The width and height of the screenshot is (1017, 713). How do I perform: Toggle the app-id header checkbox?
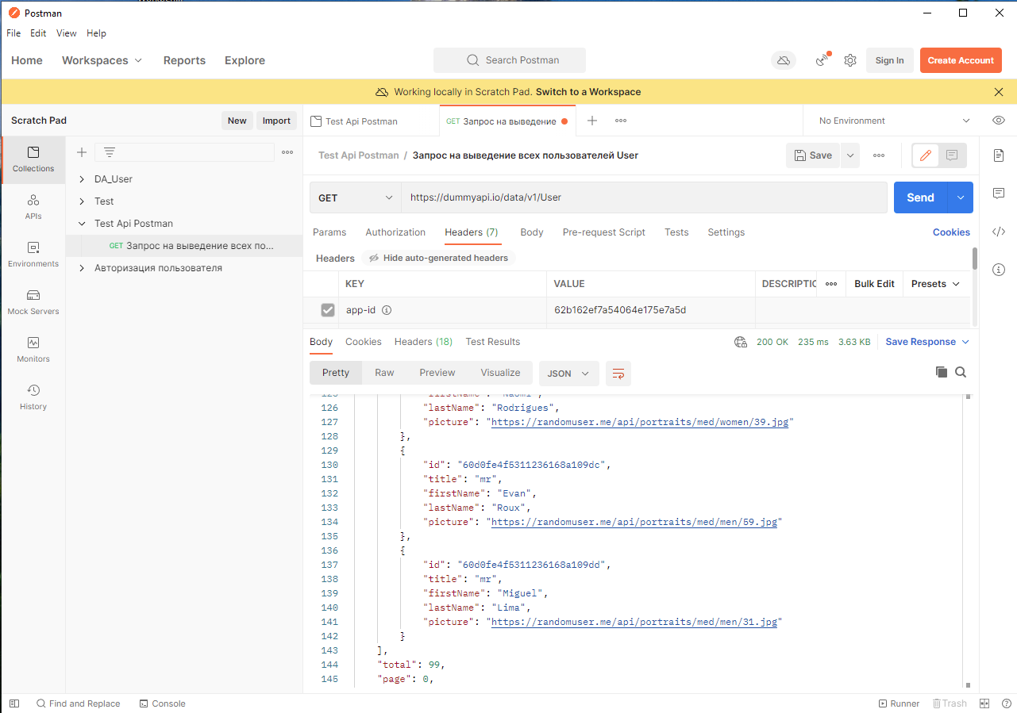328,310
